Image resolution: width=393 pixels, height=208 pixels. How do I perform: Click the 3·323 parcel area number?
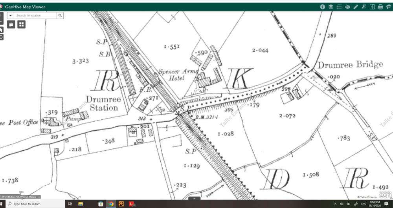[81, 61]
